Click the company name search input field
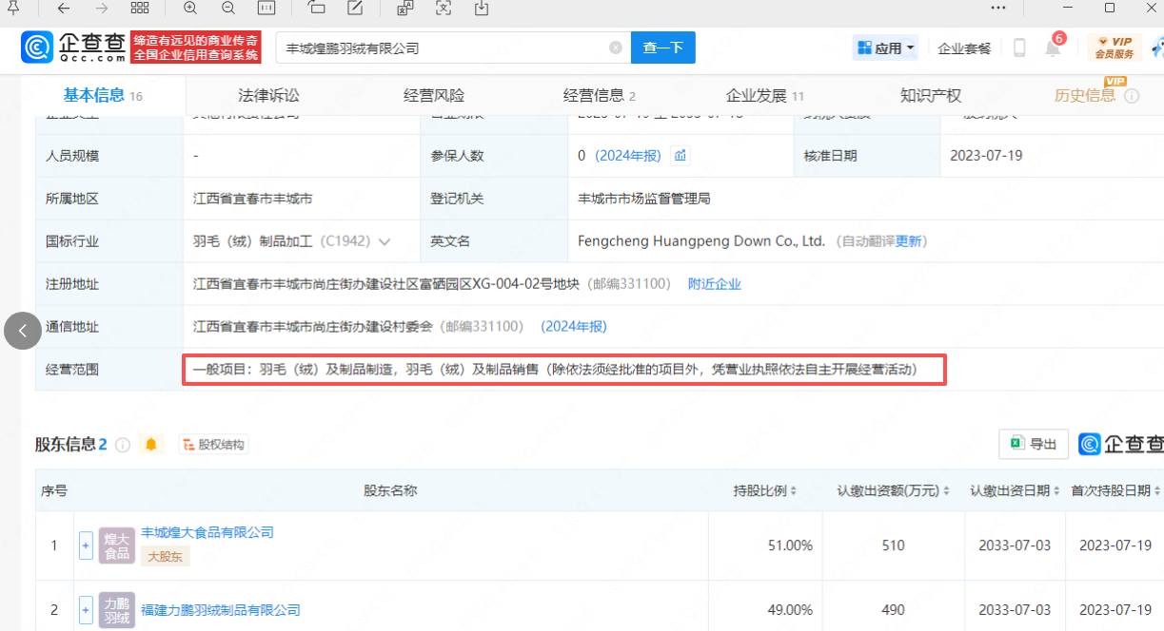 [443, 48]
